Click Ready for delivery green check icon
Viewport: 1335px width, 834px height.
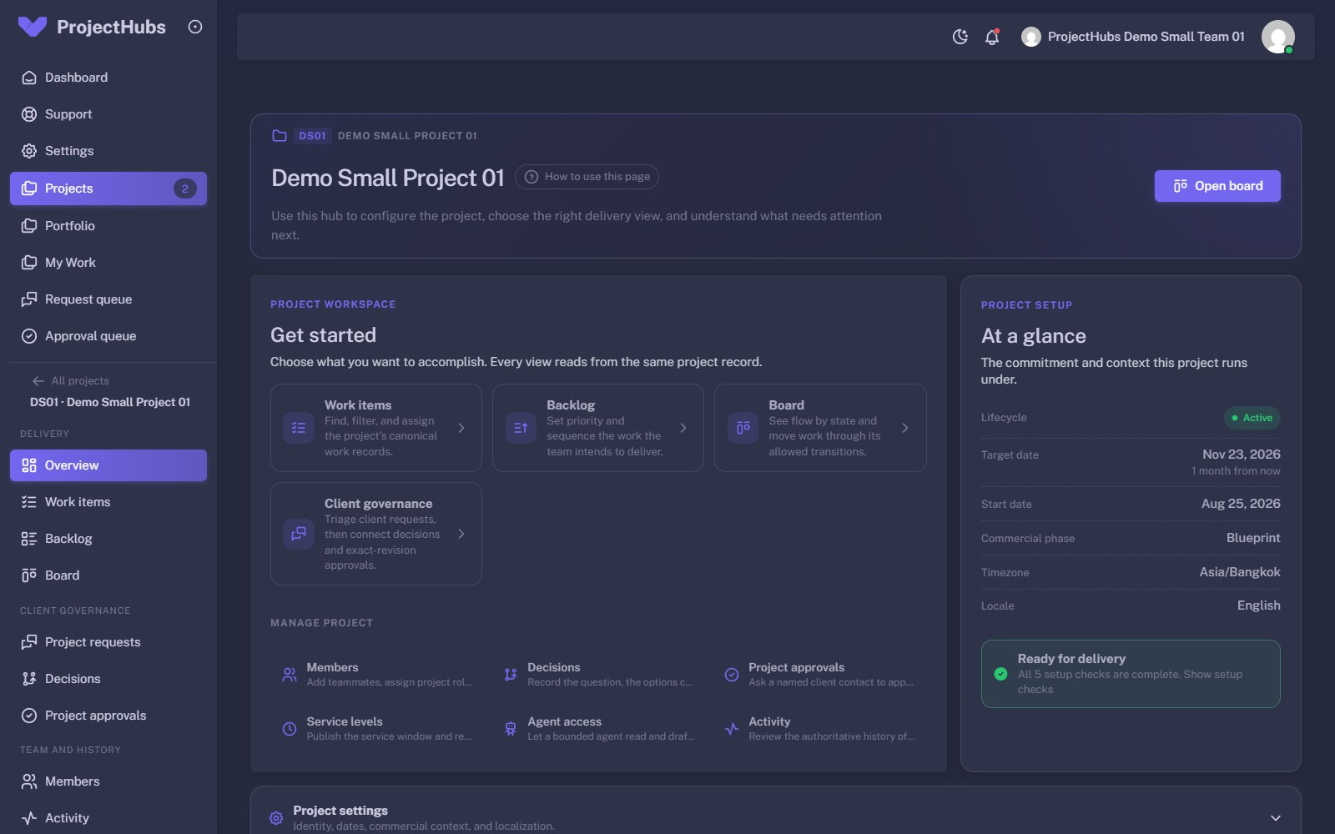click(1000, 674)
